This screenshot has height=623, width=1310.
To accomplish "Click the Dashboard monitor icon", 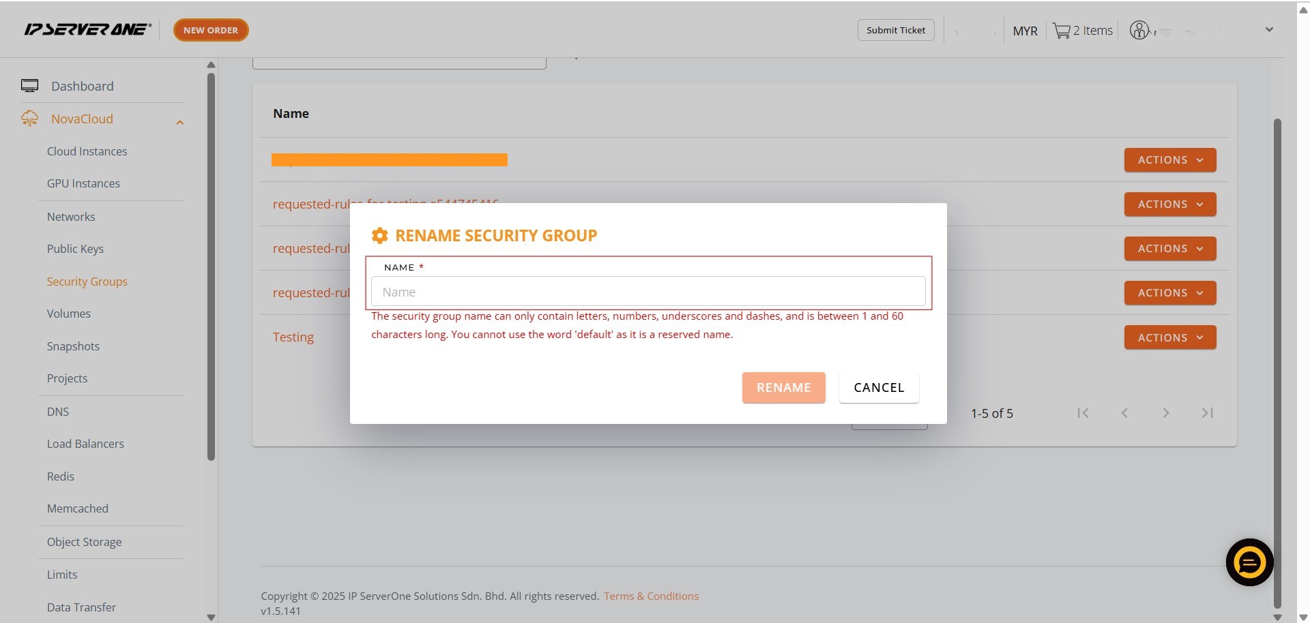I will tap(29, 86).
